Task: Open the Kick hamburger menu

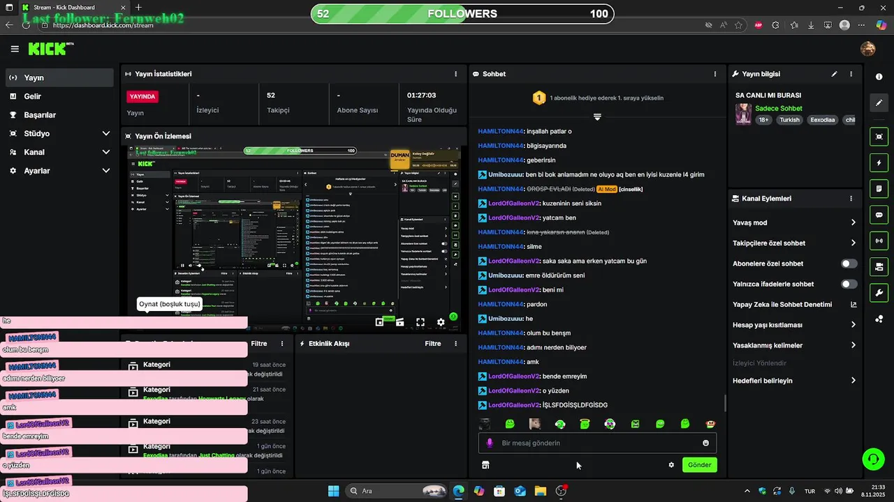Action: pyautogui.click(x=15, y=49)
